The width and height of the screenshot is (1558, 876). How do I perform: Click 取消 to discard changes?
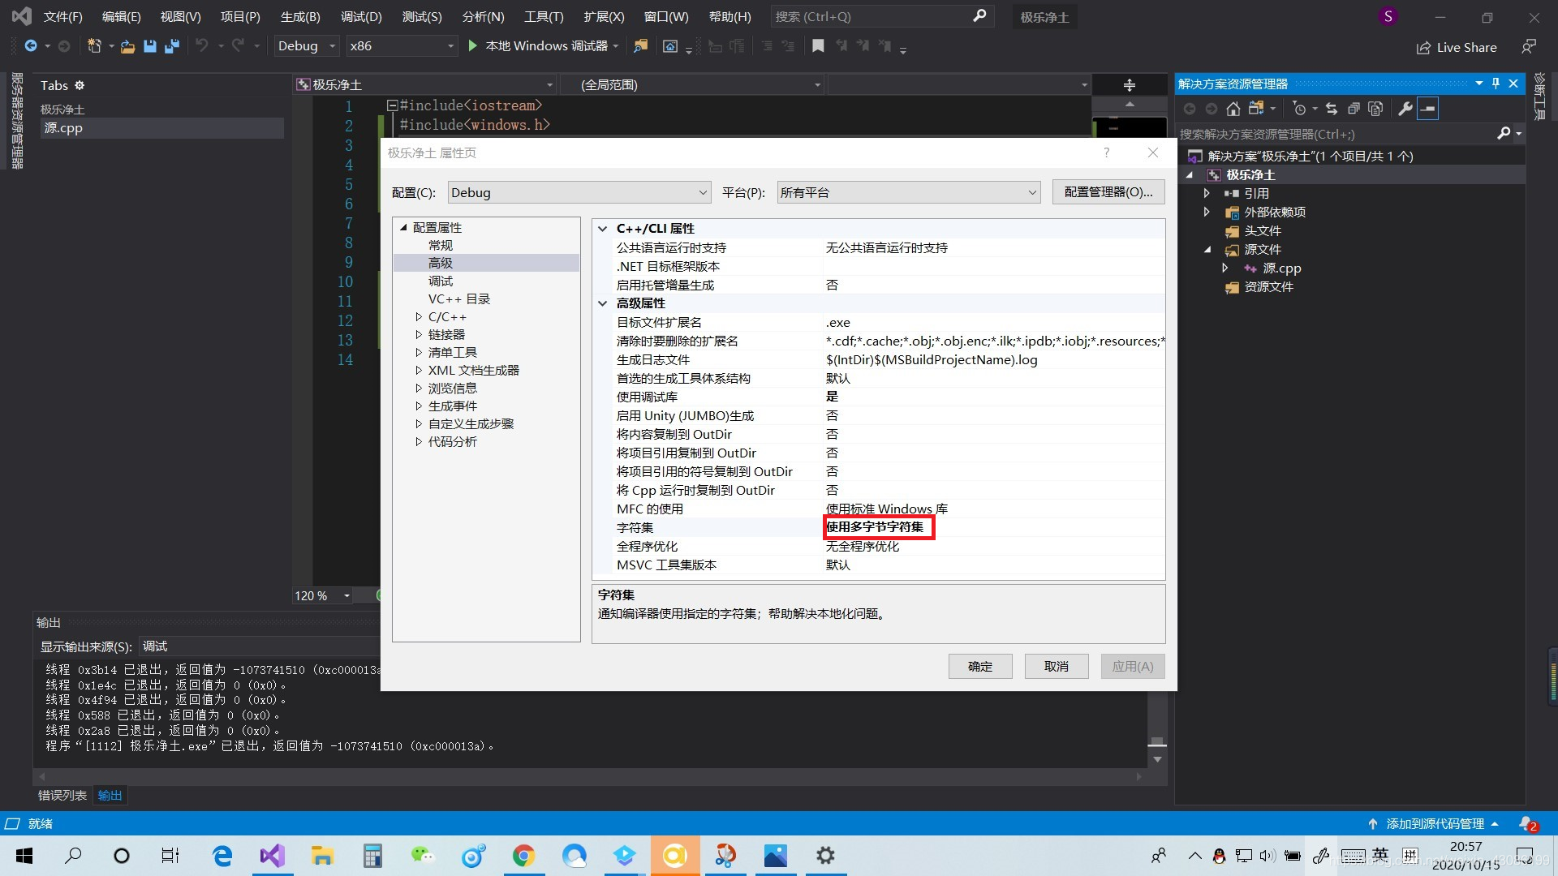click(1055, 667)
